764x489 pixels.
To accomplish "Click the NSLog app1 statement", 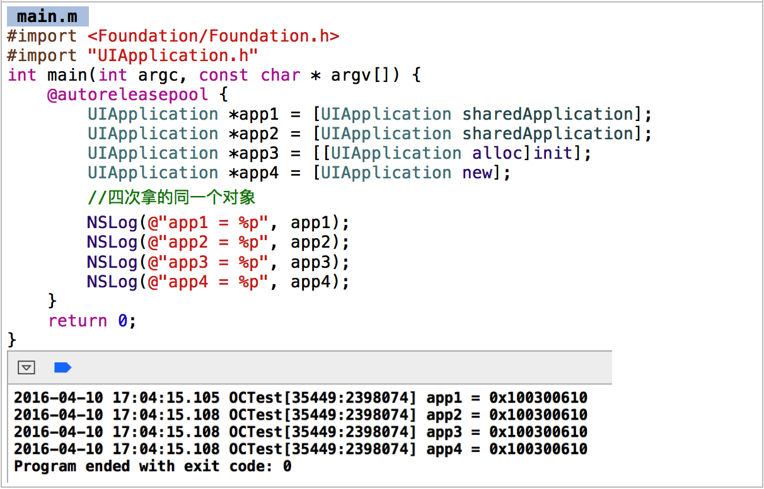I will 218,223.
